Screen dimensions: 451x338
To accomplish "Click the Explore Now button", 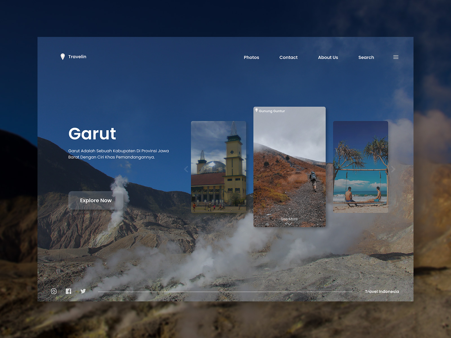I will point(96,200).
